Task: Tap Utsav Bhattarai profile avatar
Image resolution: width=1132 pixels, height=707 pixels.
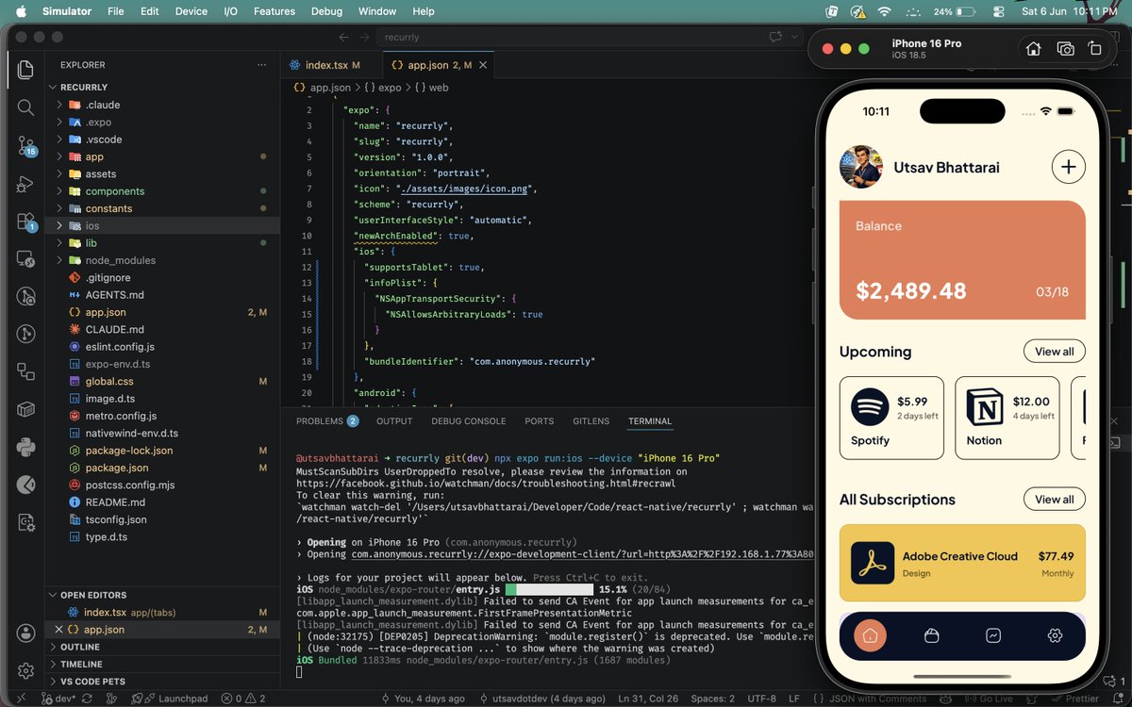Action: [x=860, y=167]
